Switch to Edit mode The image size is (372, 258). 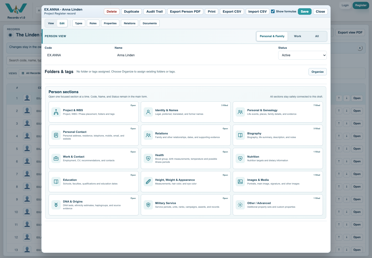[62, 23]
